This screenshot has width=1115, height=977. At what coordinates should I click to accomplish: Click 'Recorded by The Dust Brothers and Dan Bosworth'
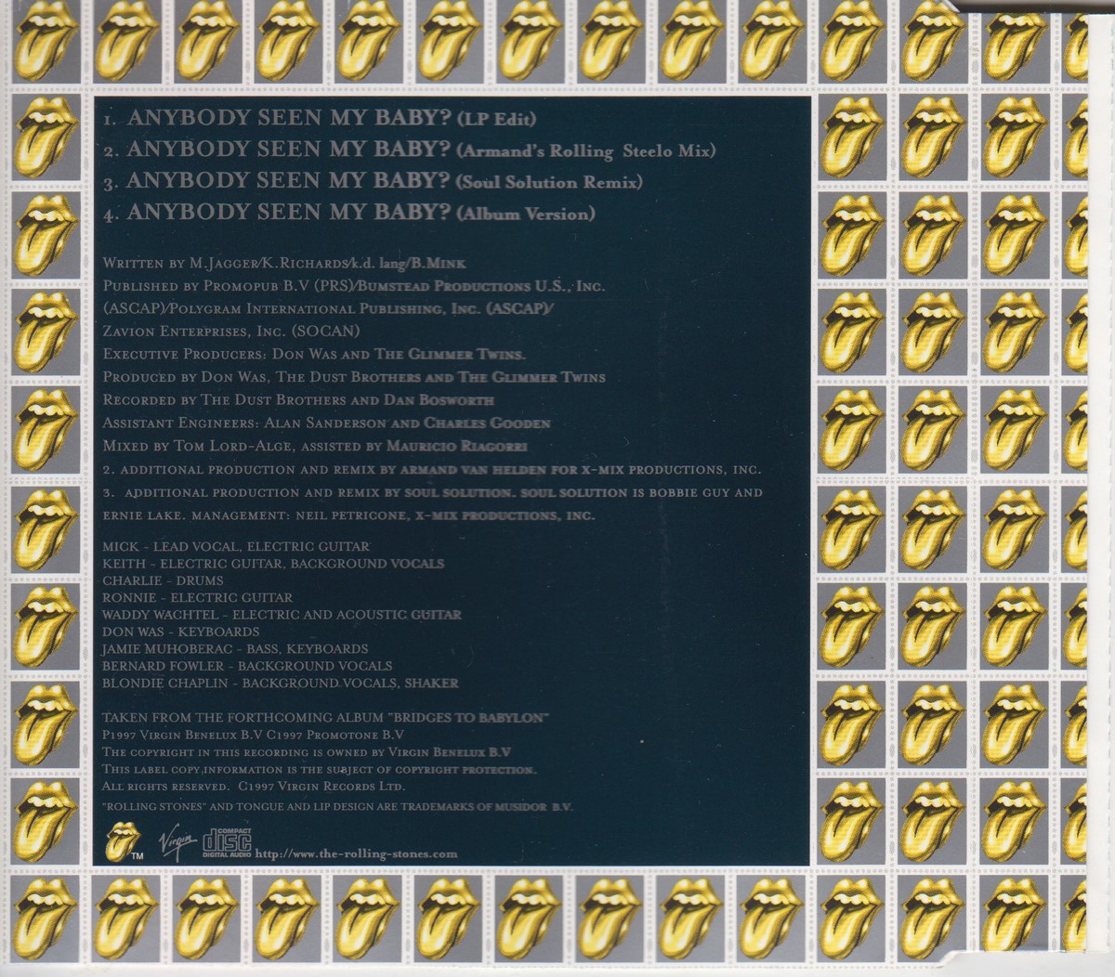298,400
